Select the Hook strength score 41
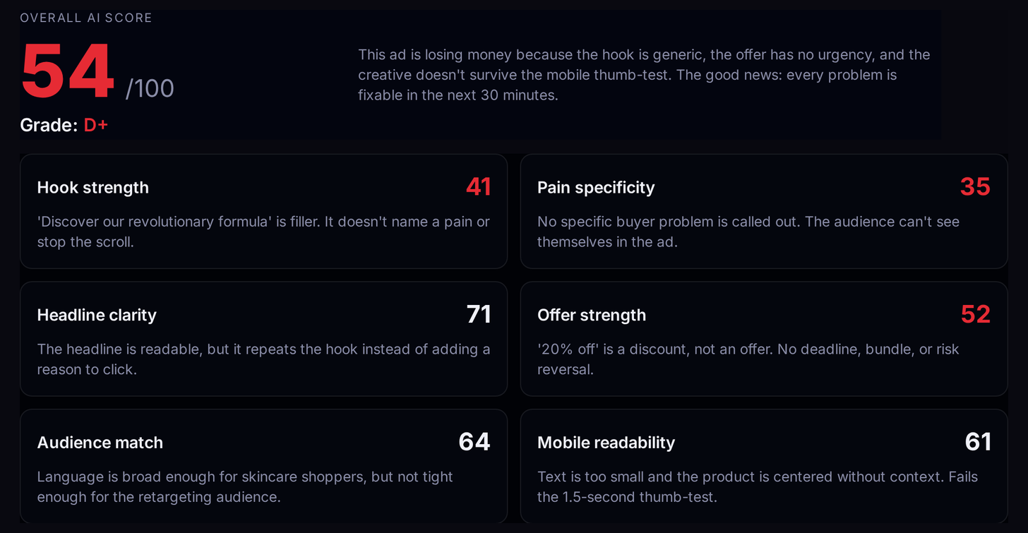 click(478, 187)
